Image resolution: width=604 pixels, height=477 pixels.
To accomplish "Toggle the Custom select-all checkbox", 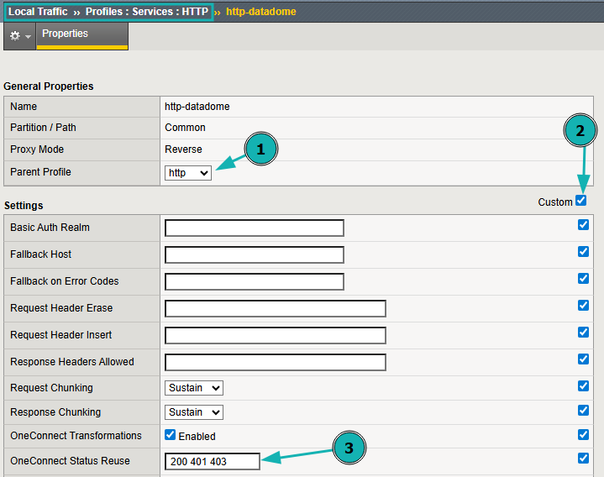I will [580, 201].
